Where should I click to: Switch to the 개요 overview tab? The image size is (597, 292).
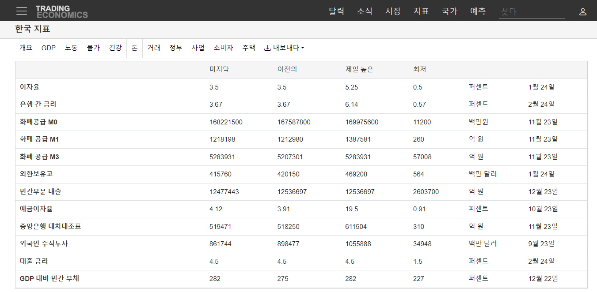pyautogui.click(x=26, y=48)
